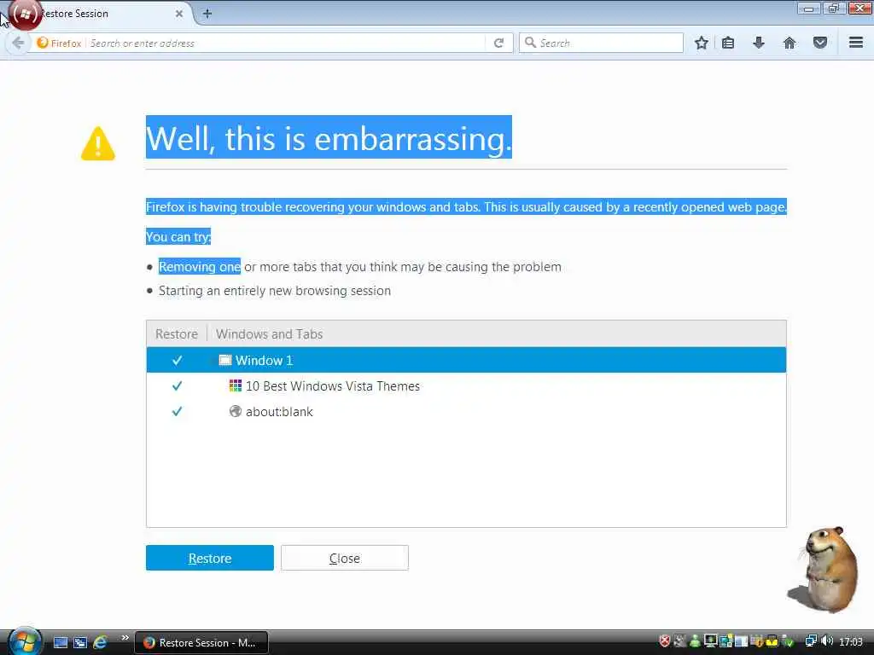Close the Restore Session tab
Viewport: 874px width, 655px height.
click(x=179, y=14)
